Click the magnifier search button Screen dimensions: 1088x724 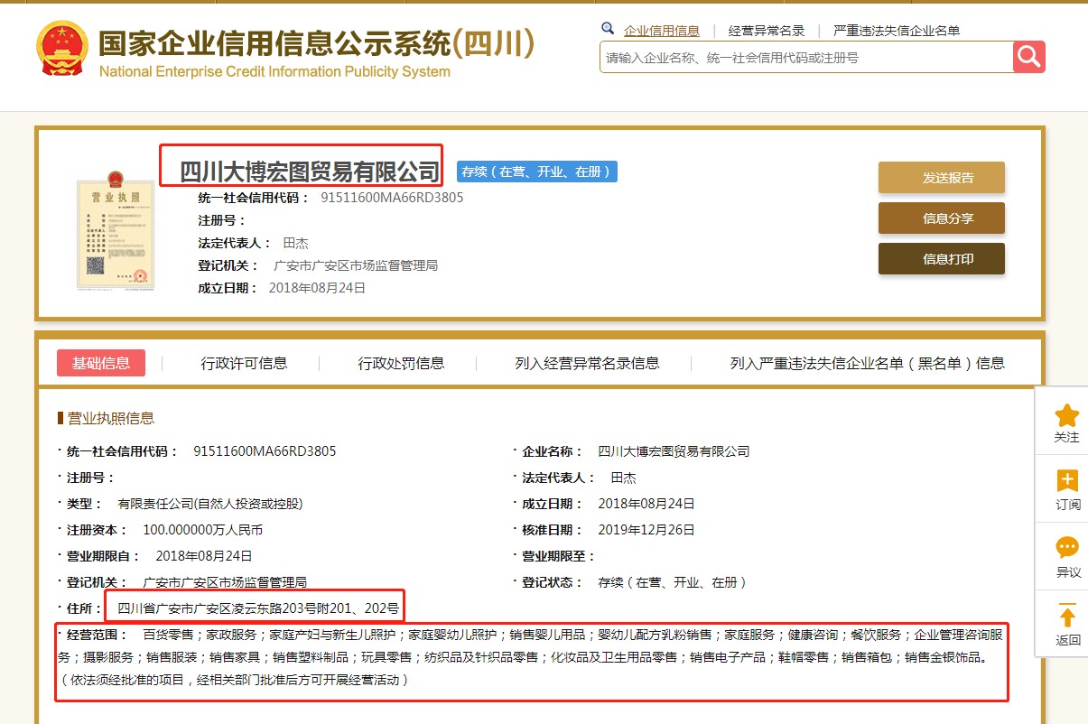tap(1028, 57)
